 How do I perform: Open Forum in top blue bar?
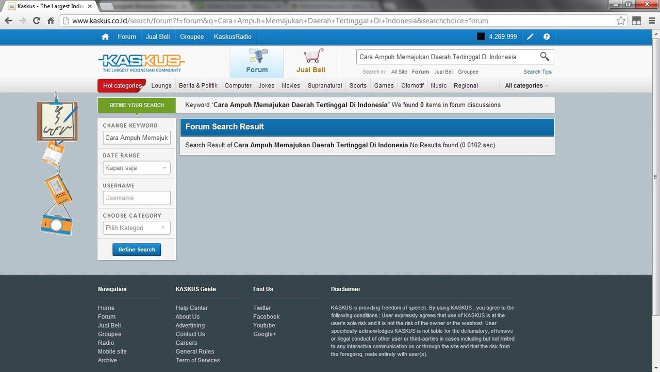tap(127, 37)
